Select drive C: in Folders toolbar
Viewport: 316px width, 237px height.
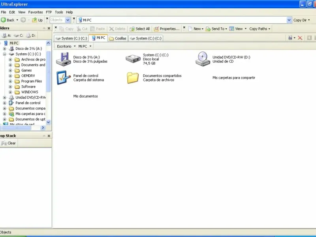18,36
